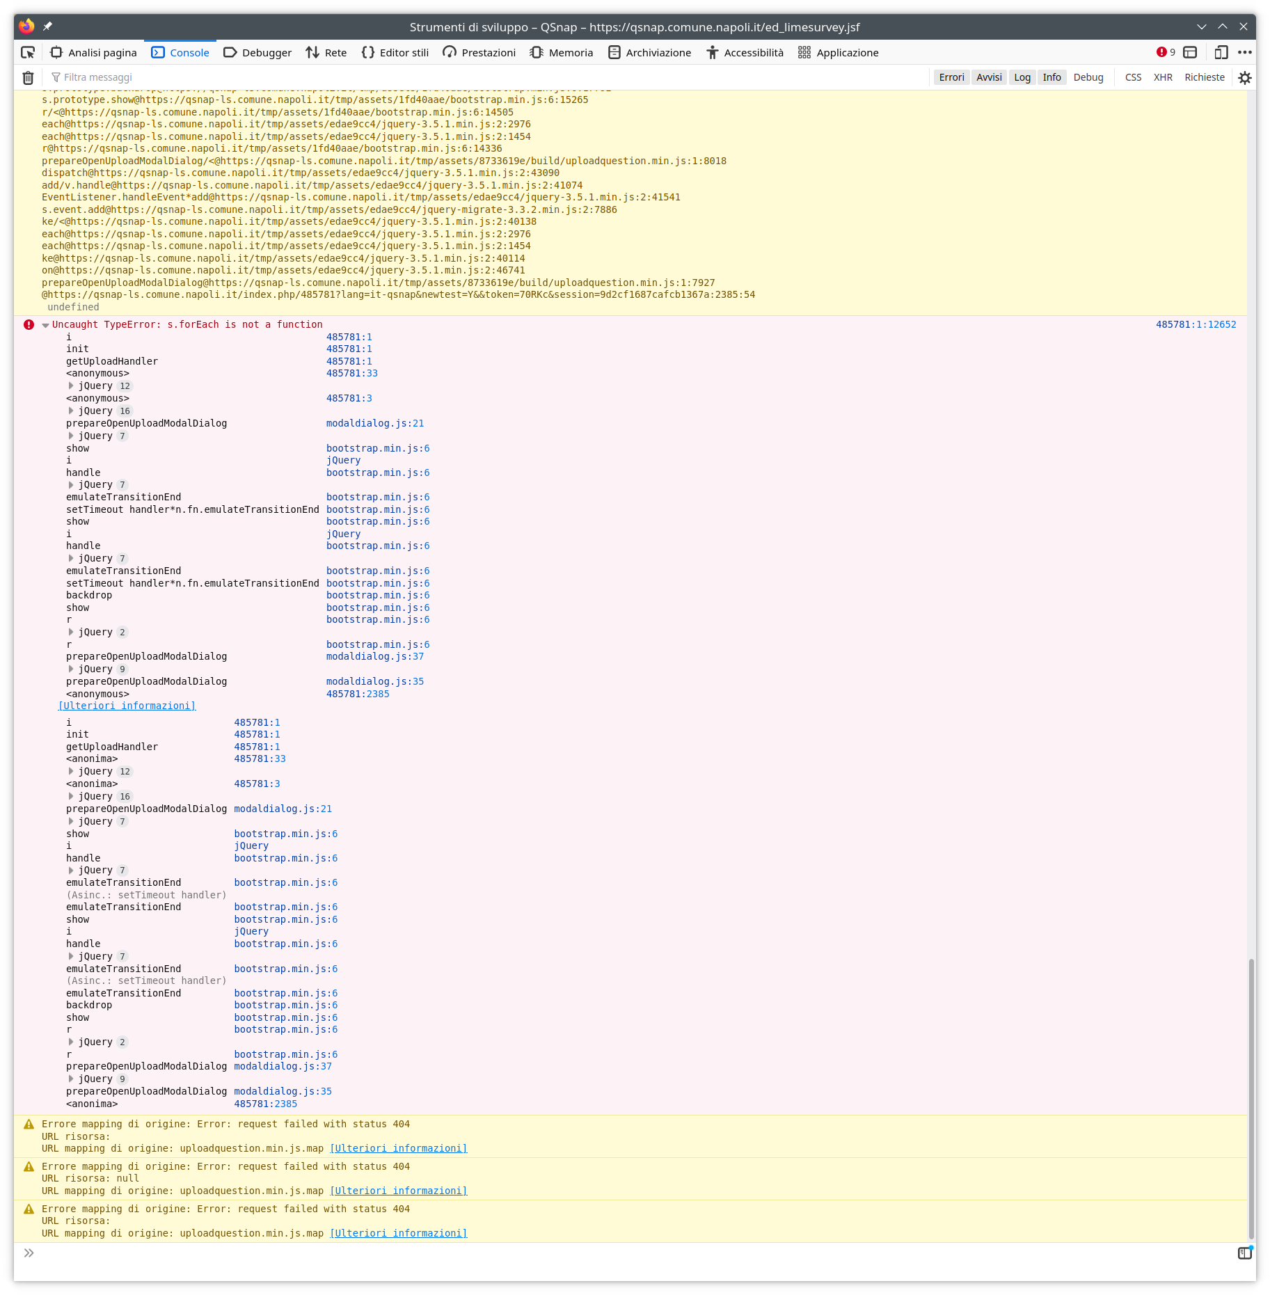Toggle the Errori filter button

pyautogui.click(x=951, y=77)
